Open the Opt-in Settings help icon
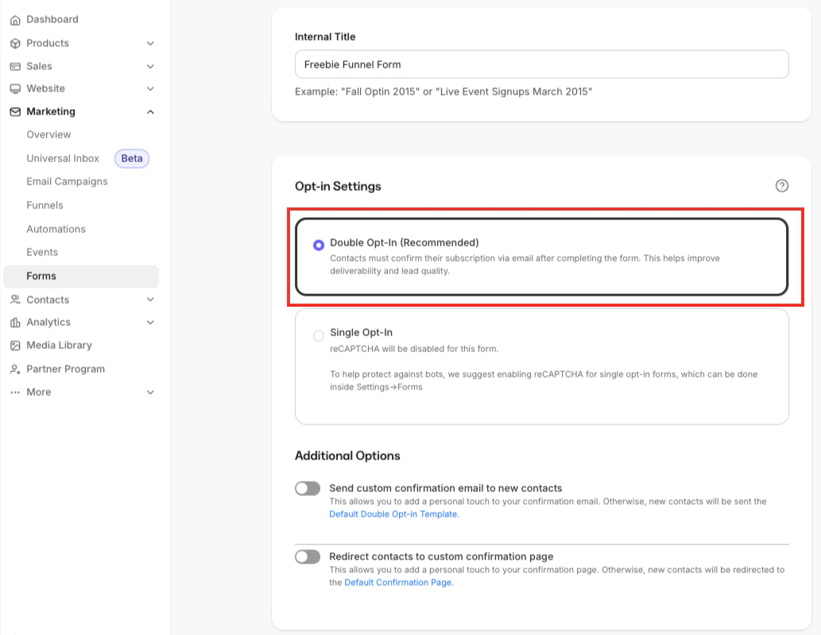Image resolution: width=821 pixels, height=635 pixels. pyautogui.click(x=781, y=185)
